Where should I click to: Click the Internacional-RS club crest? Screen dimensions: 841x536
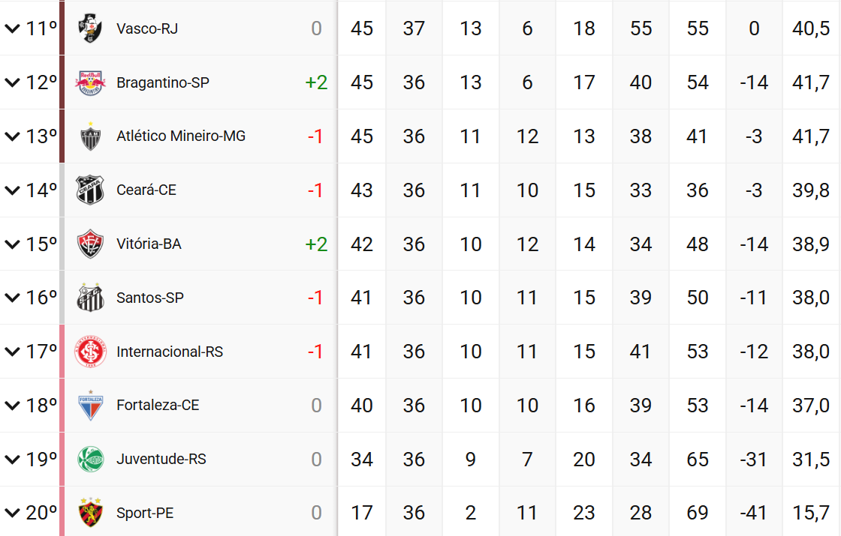[x=90, y=352]
